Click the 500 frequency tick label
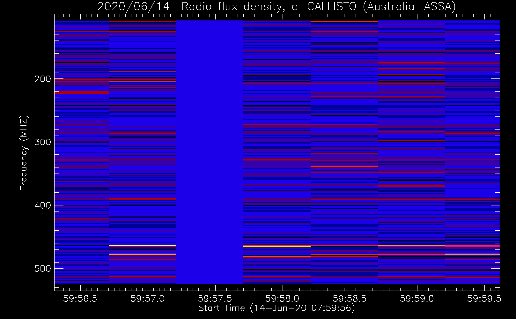The width and height of the screenshot is (516, 319). 43,269
